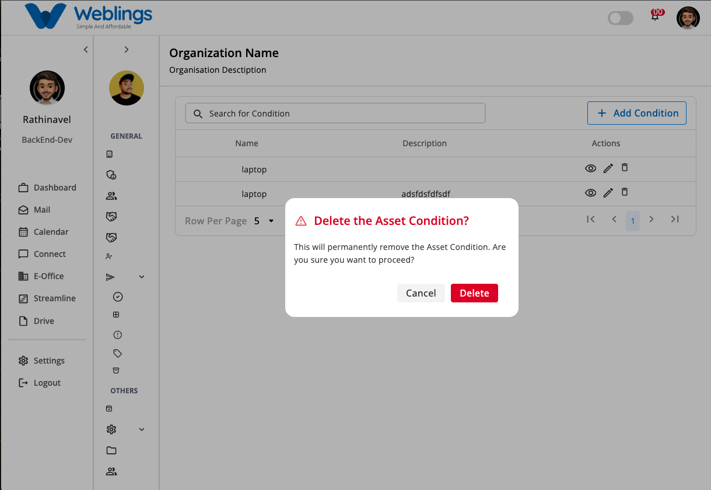
Task: Expand the secondary sidebar with right chevron
Action: point(127,50)
